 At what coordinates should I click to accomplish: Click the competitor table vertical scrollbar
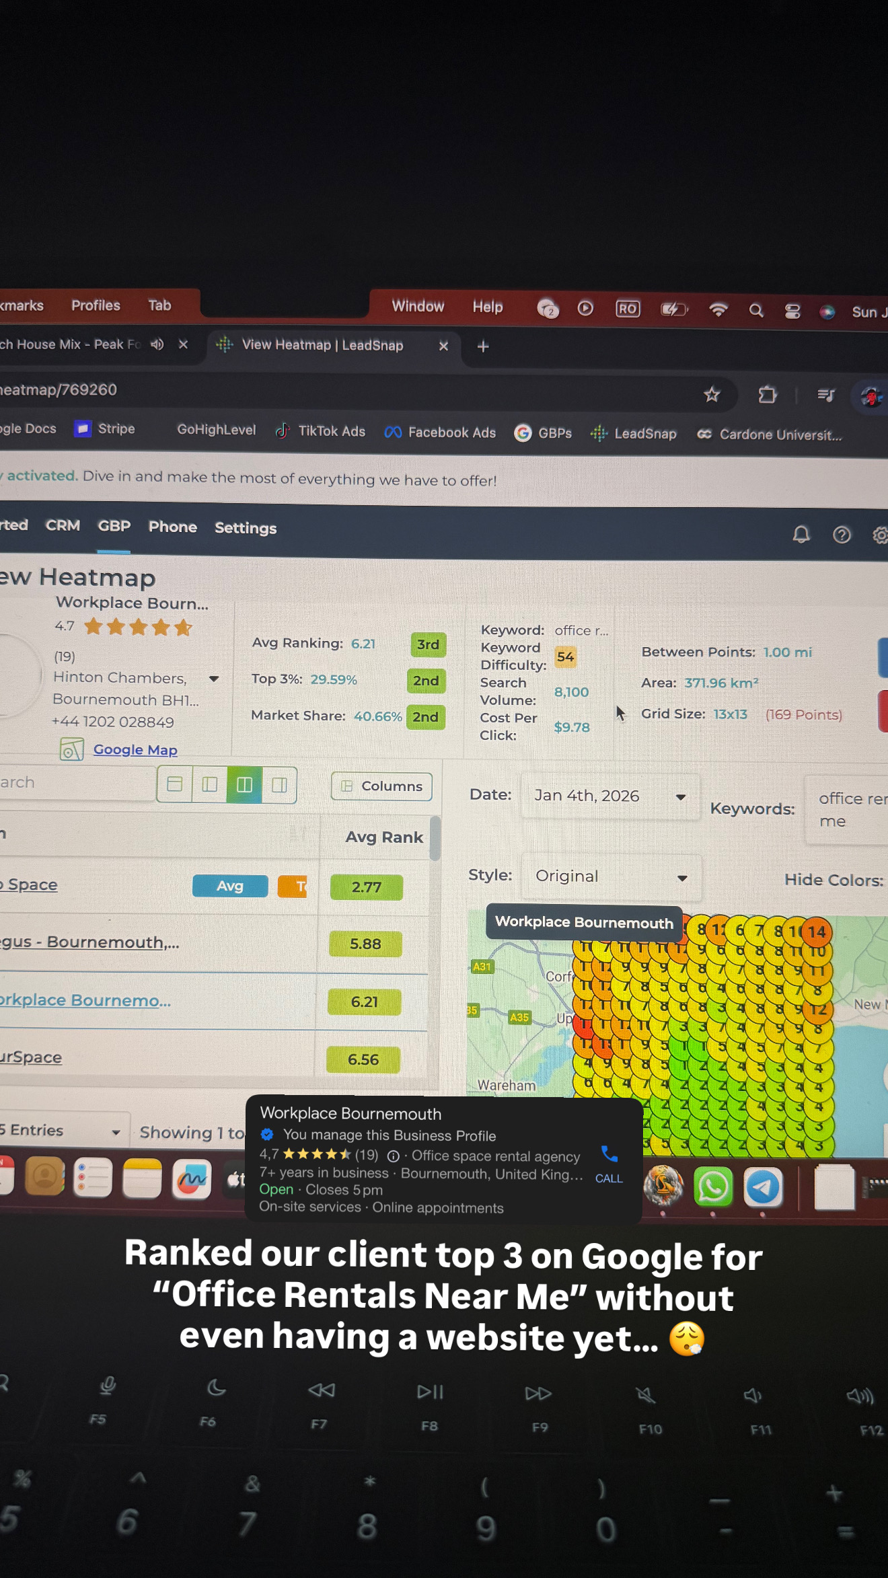pyautogui.click(x=435, y=838)
